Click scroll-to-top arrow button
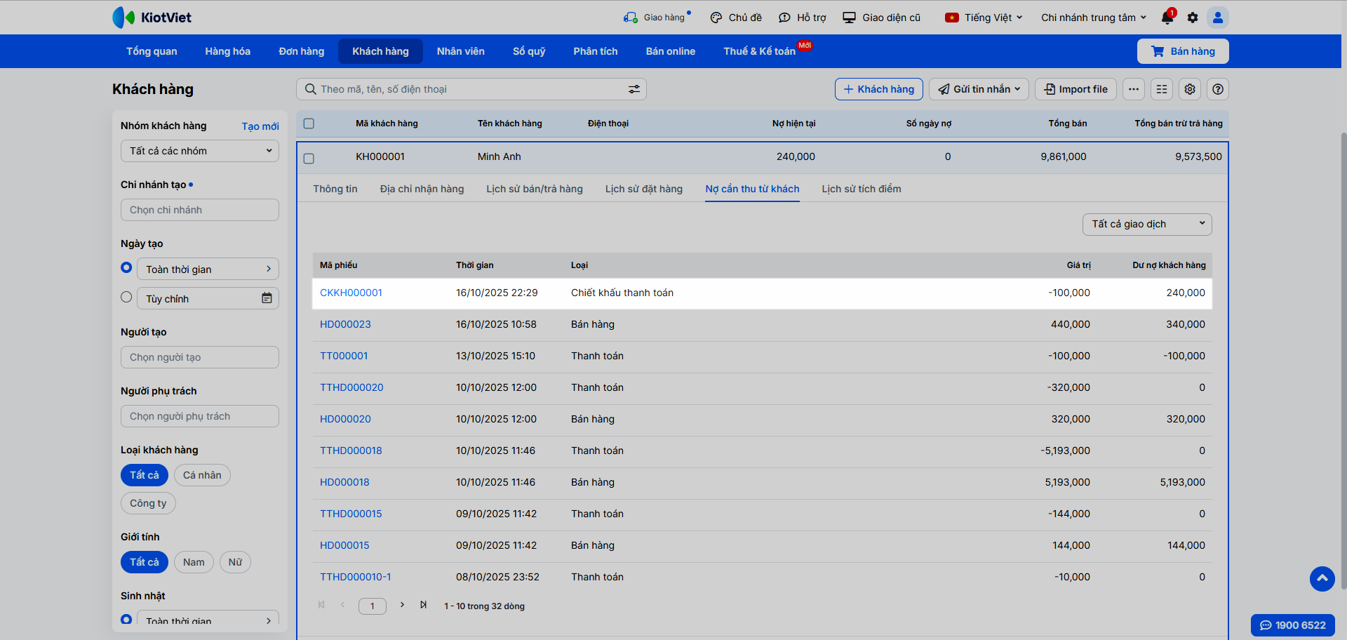1347x640 pixels. 1322,578
